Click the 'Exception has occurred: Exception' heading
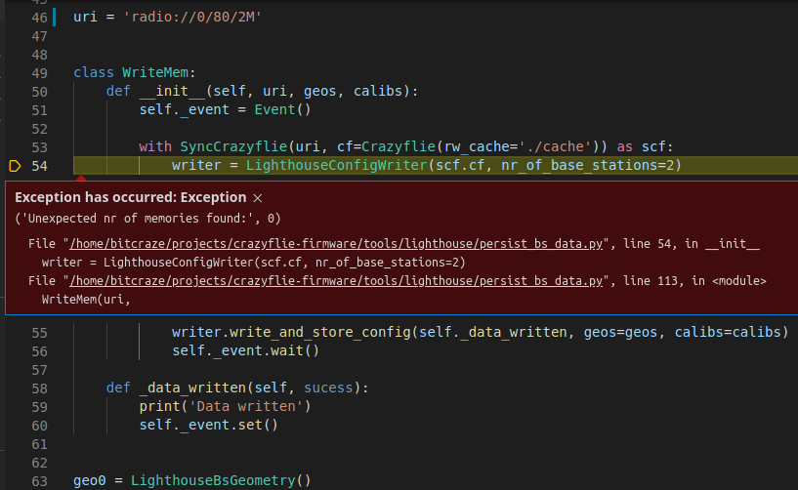 point(130,197)
